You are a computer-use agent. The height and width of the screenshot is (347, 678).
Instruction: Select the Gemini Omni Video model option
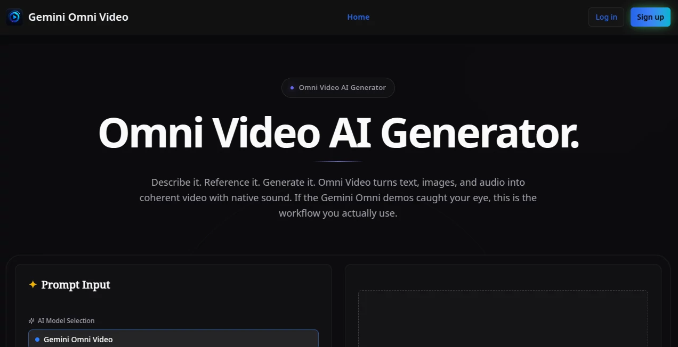[173, 339]
